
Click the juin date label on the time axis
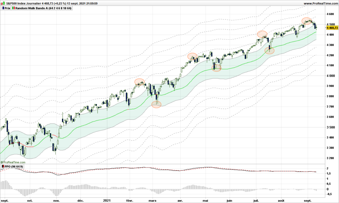[229, 201]
